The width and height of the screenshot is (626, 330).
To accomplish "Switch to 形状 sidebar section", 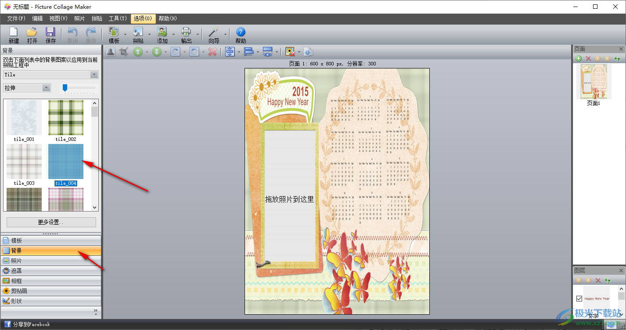I will (x=50, y=301).
